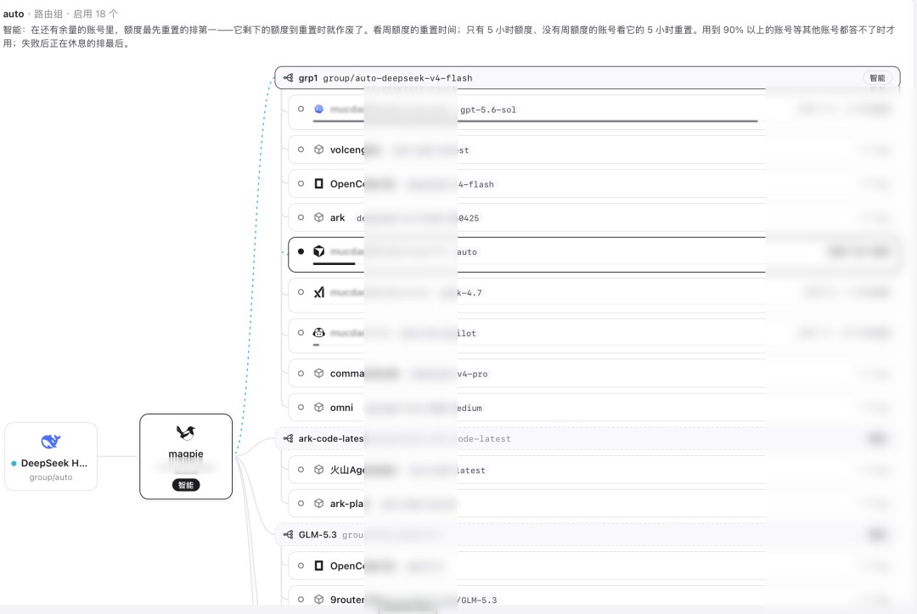917x614 pixels.
Task: Open the DeepSeek H... source node
Action: pos(51,457)
